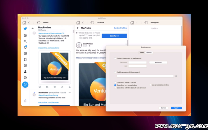
Task: Open Twitter messages envelope icon
Action: 25,54
